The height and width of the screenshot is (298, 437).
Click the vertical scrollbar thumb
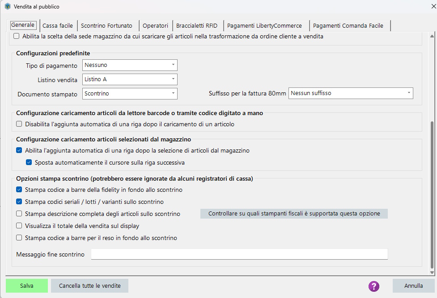(432, 195)
